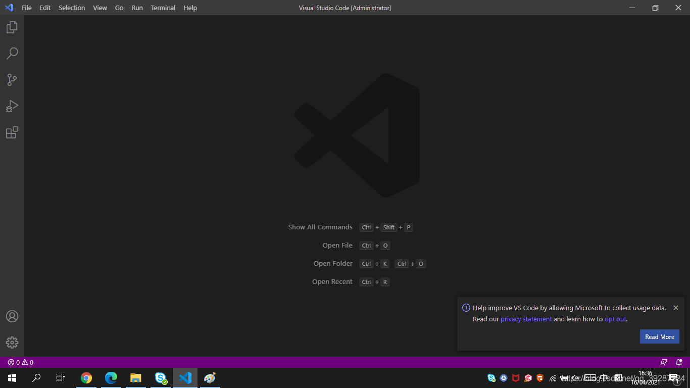The height and width of the screenshot is (388, 690).
Task: Click the feedback icon in status bar
Action: [x=664, y=362]
